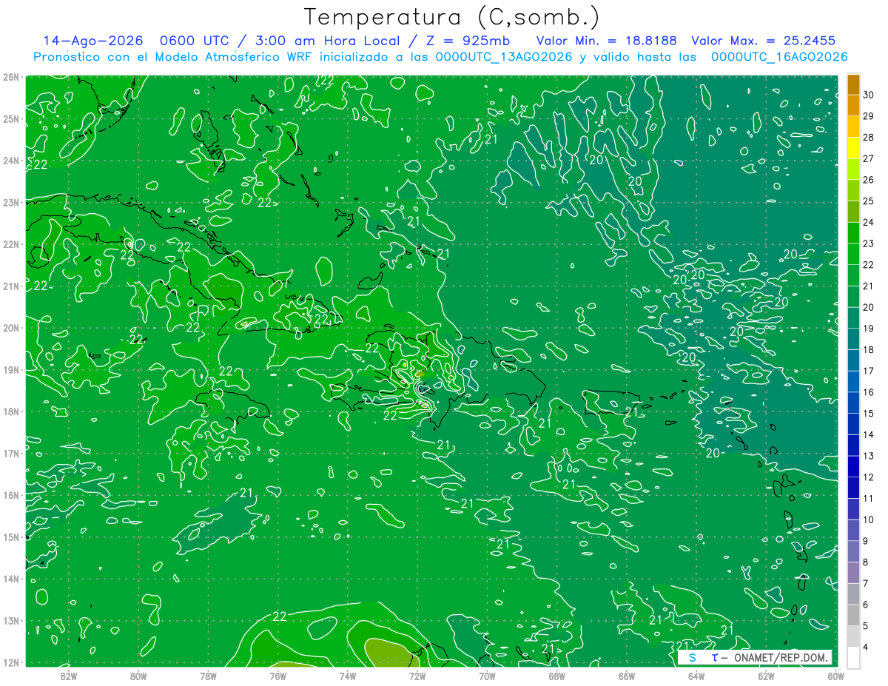Image resolution: width=888 pixels, height=686 pixels.
Task: Click the "Valor Min. = 18.8188" readout
Action: 607,41
